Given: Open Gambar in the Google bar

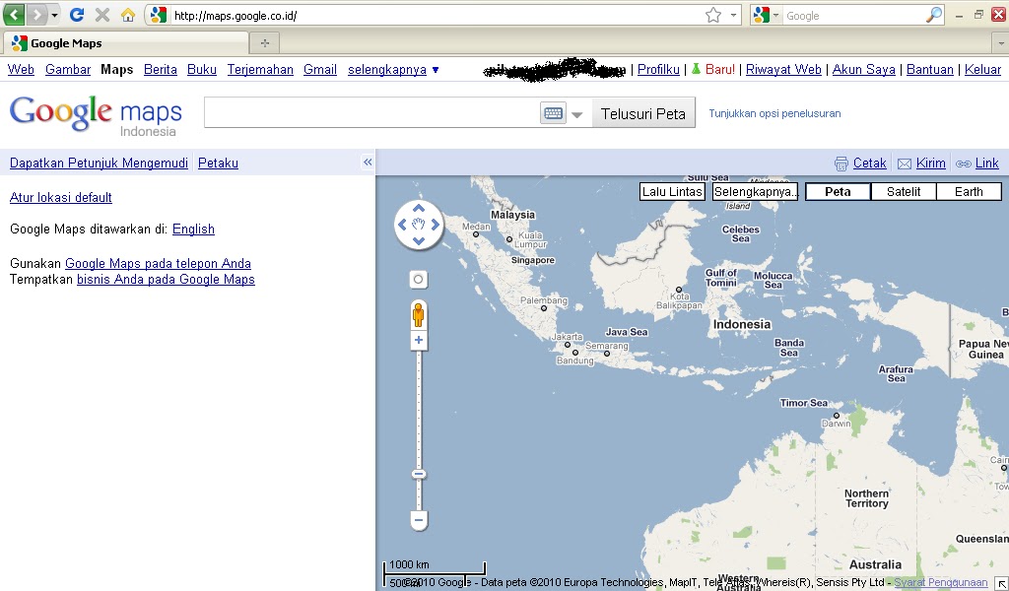Looking at the screenshot, I should 68,70.
